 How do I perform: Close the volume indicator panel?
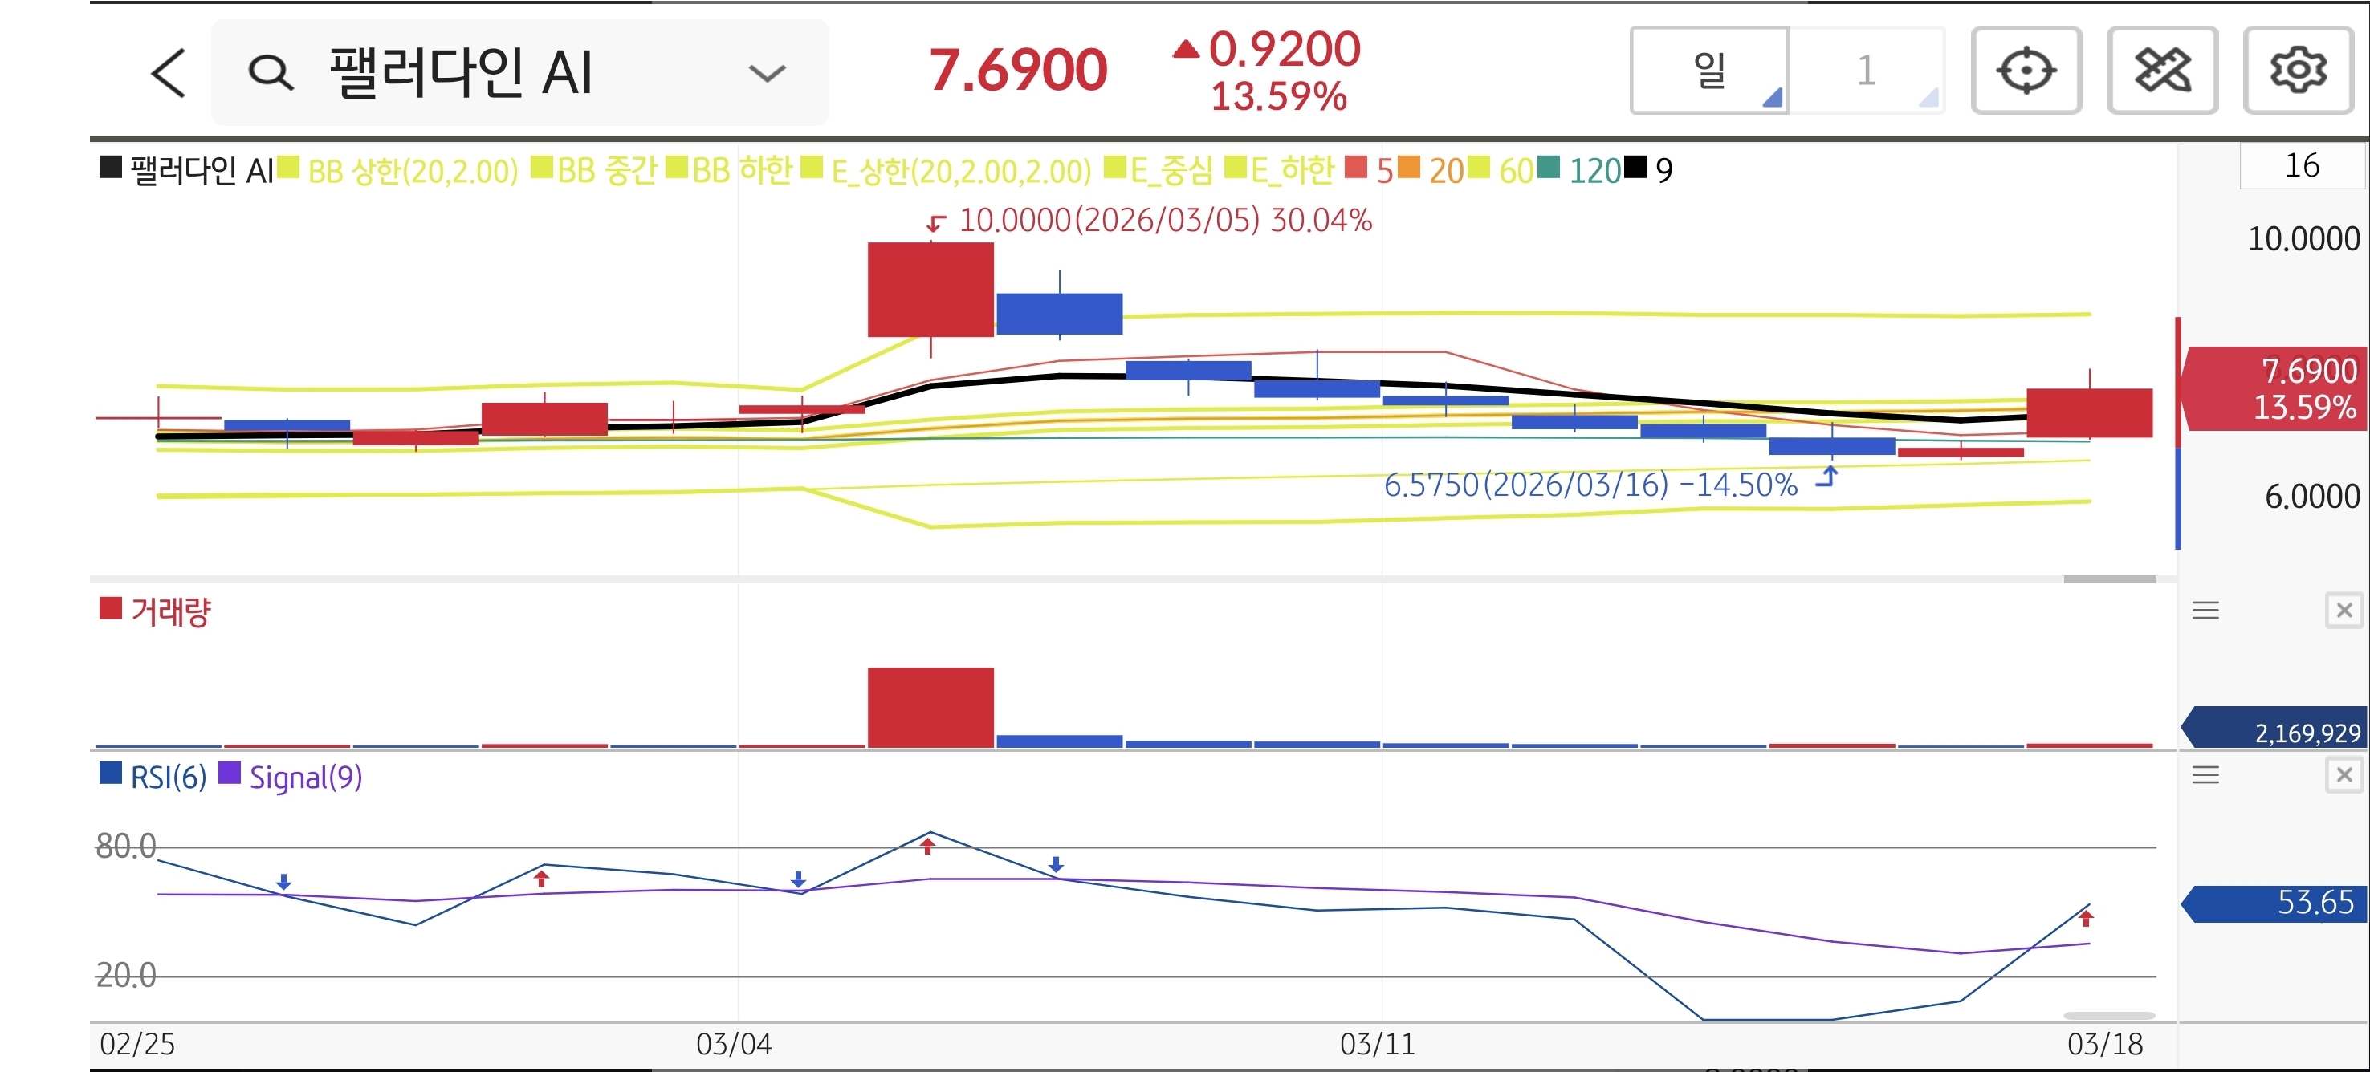(x=2344, y=611)
